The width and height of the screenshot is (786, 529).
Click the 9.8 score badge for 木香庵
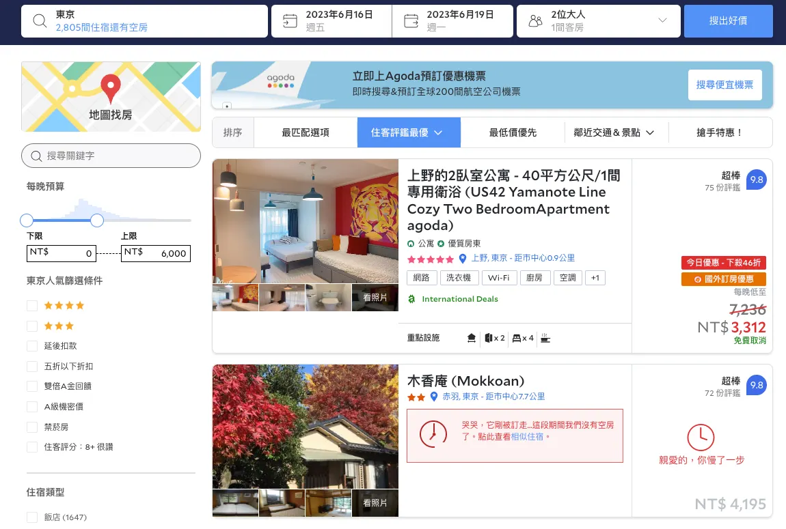757,385
